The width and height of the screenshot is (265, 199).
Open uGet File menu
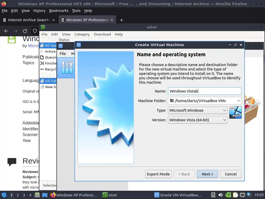[x=44, y=34]
